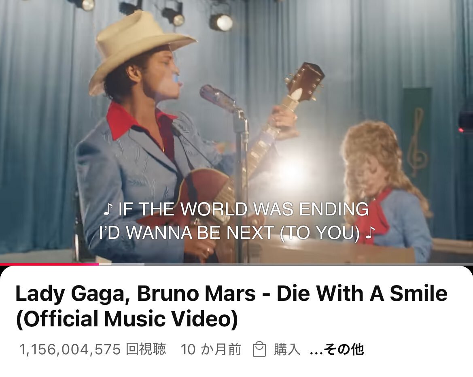473x377 pixels.
Task: Click the pink playhead end of the progress bar
Action: (95, 264)
